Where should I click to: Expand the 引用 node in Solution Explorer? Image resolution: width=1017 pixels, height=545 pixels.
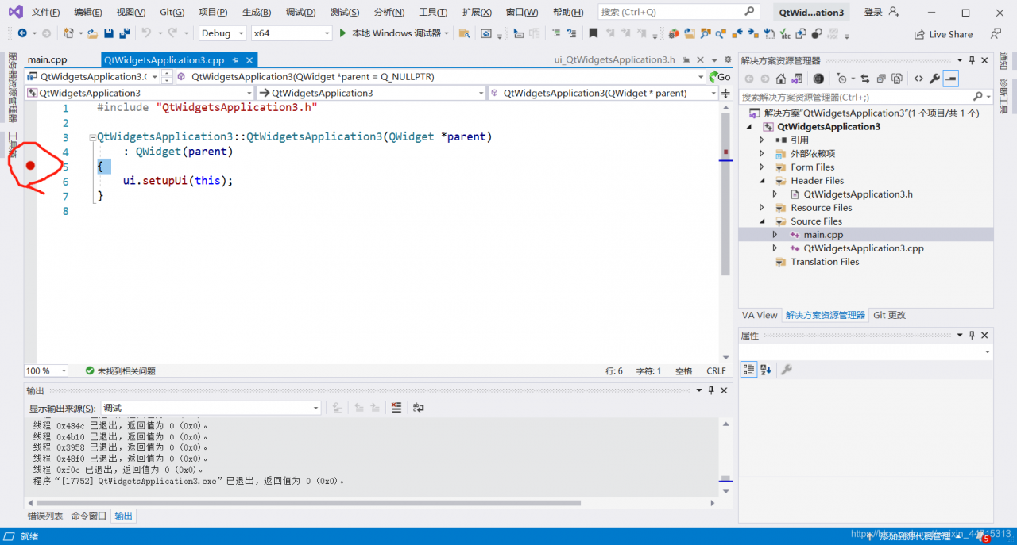(x=762, y=140)
